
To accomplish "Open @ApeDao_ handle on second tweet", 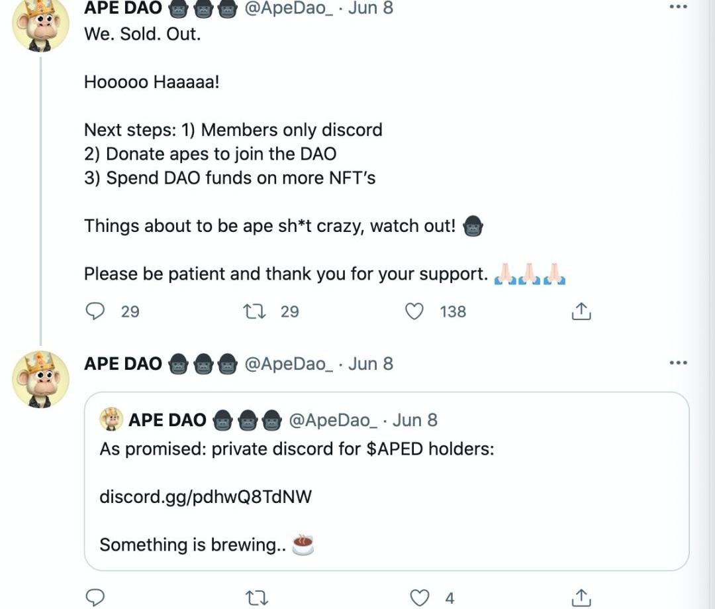I will coord(289,364).
